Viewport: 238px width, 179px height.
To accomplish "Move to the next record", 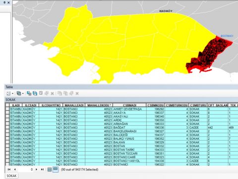I will 36,170.
